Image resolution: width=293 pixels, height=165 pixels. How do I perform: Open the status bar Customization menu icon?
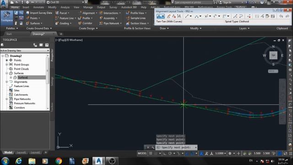291,154
